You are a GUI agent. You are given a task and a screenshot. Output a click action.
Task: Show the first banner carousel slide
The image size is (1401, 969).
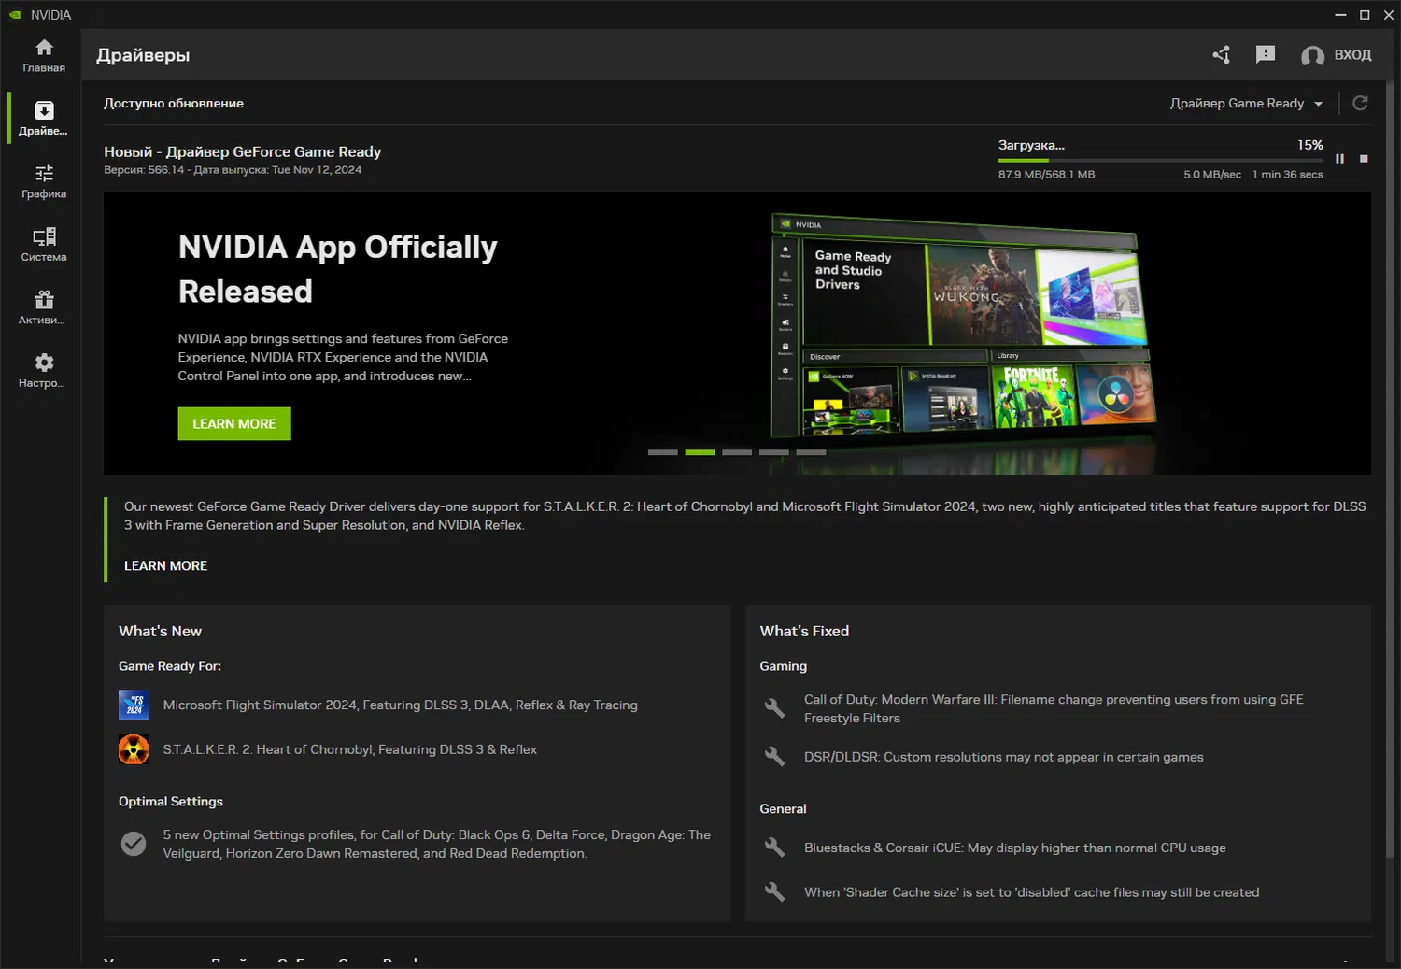662,452
